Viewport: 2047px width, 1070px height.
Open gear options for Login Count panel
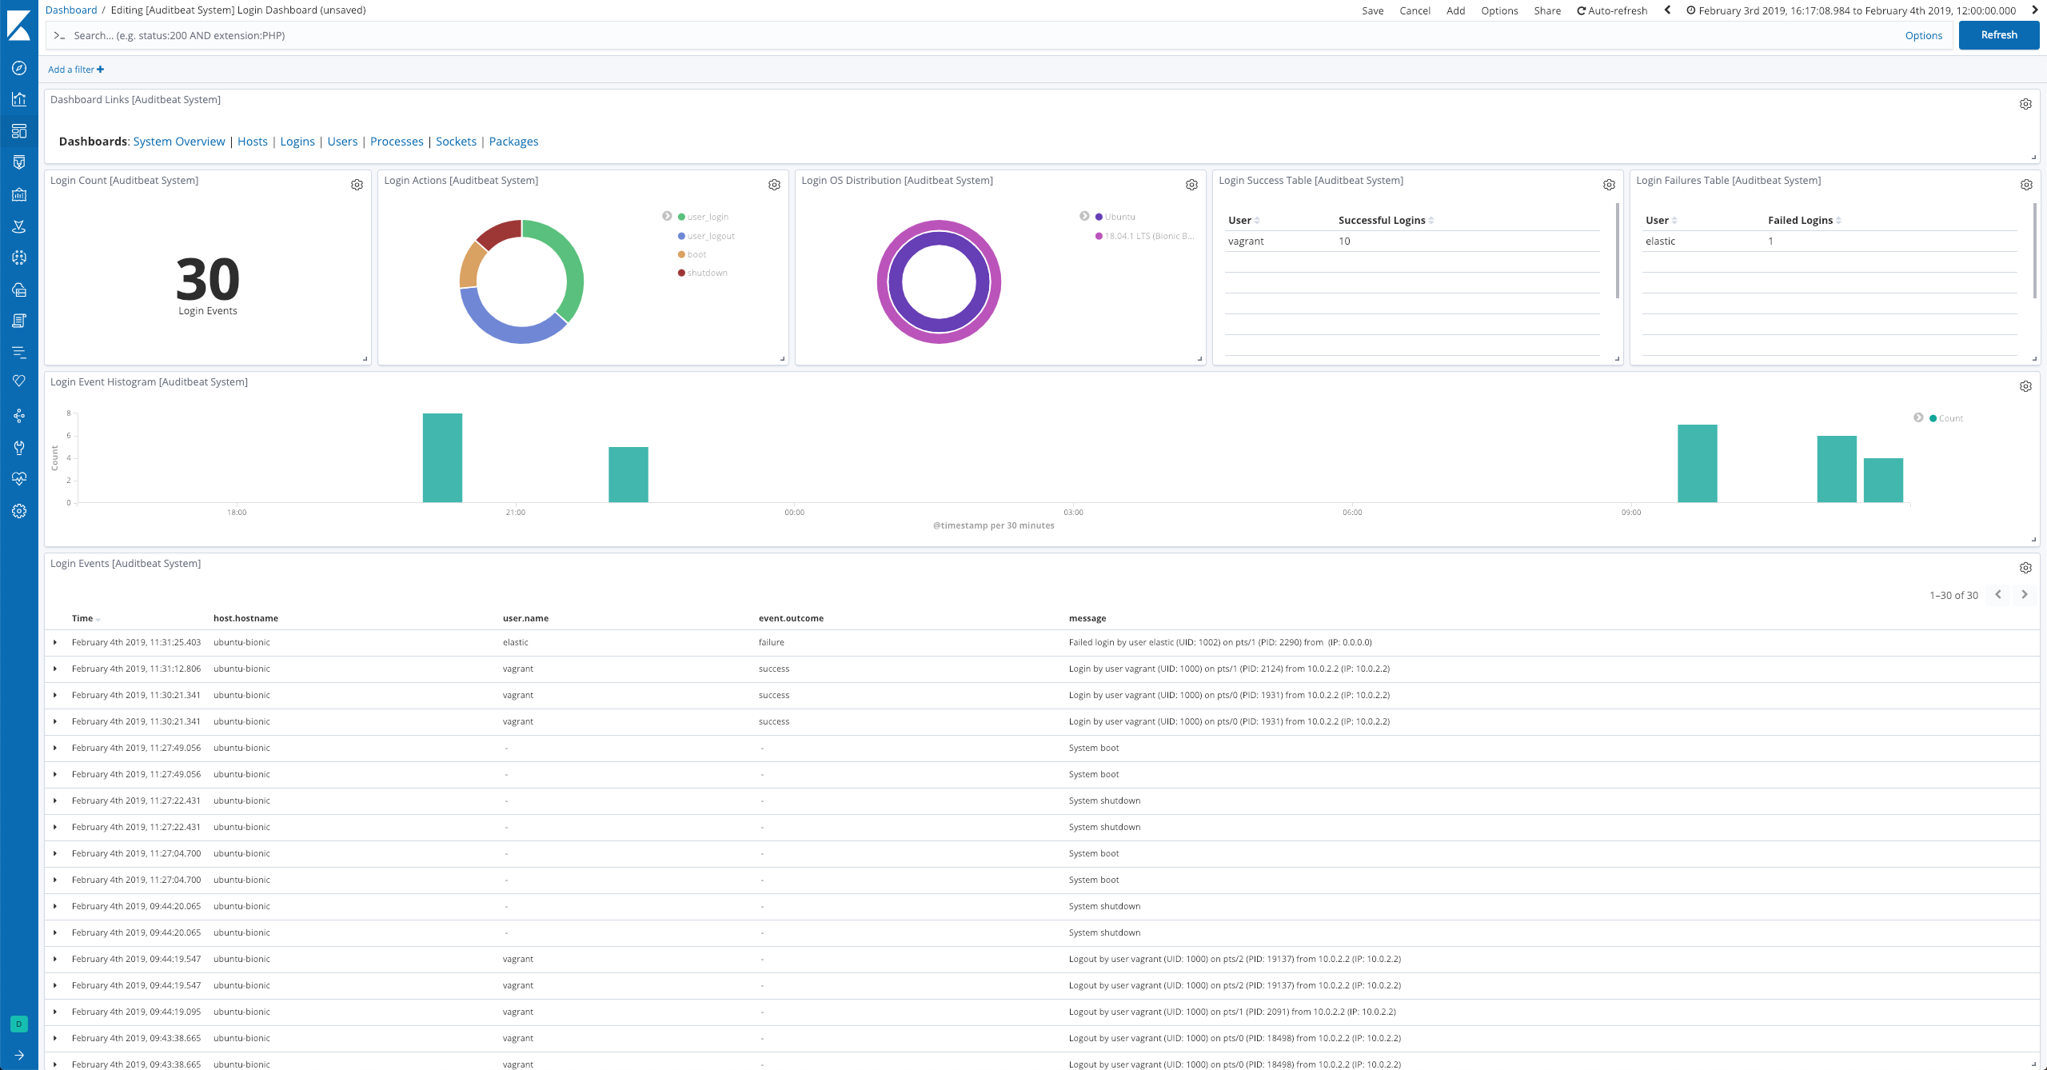tap(357, 184)
